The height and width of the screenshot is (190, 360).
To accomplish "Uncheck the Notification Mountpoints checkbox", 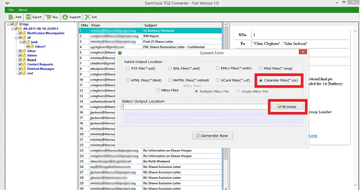I will (20, 33).
